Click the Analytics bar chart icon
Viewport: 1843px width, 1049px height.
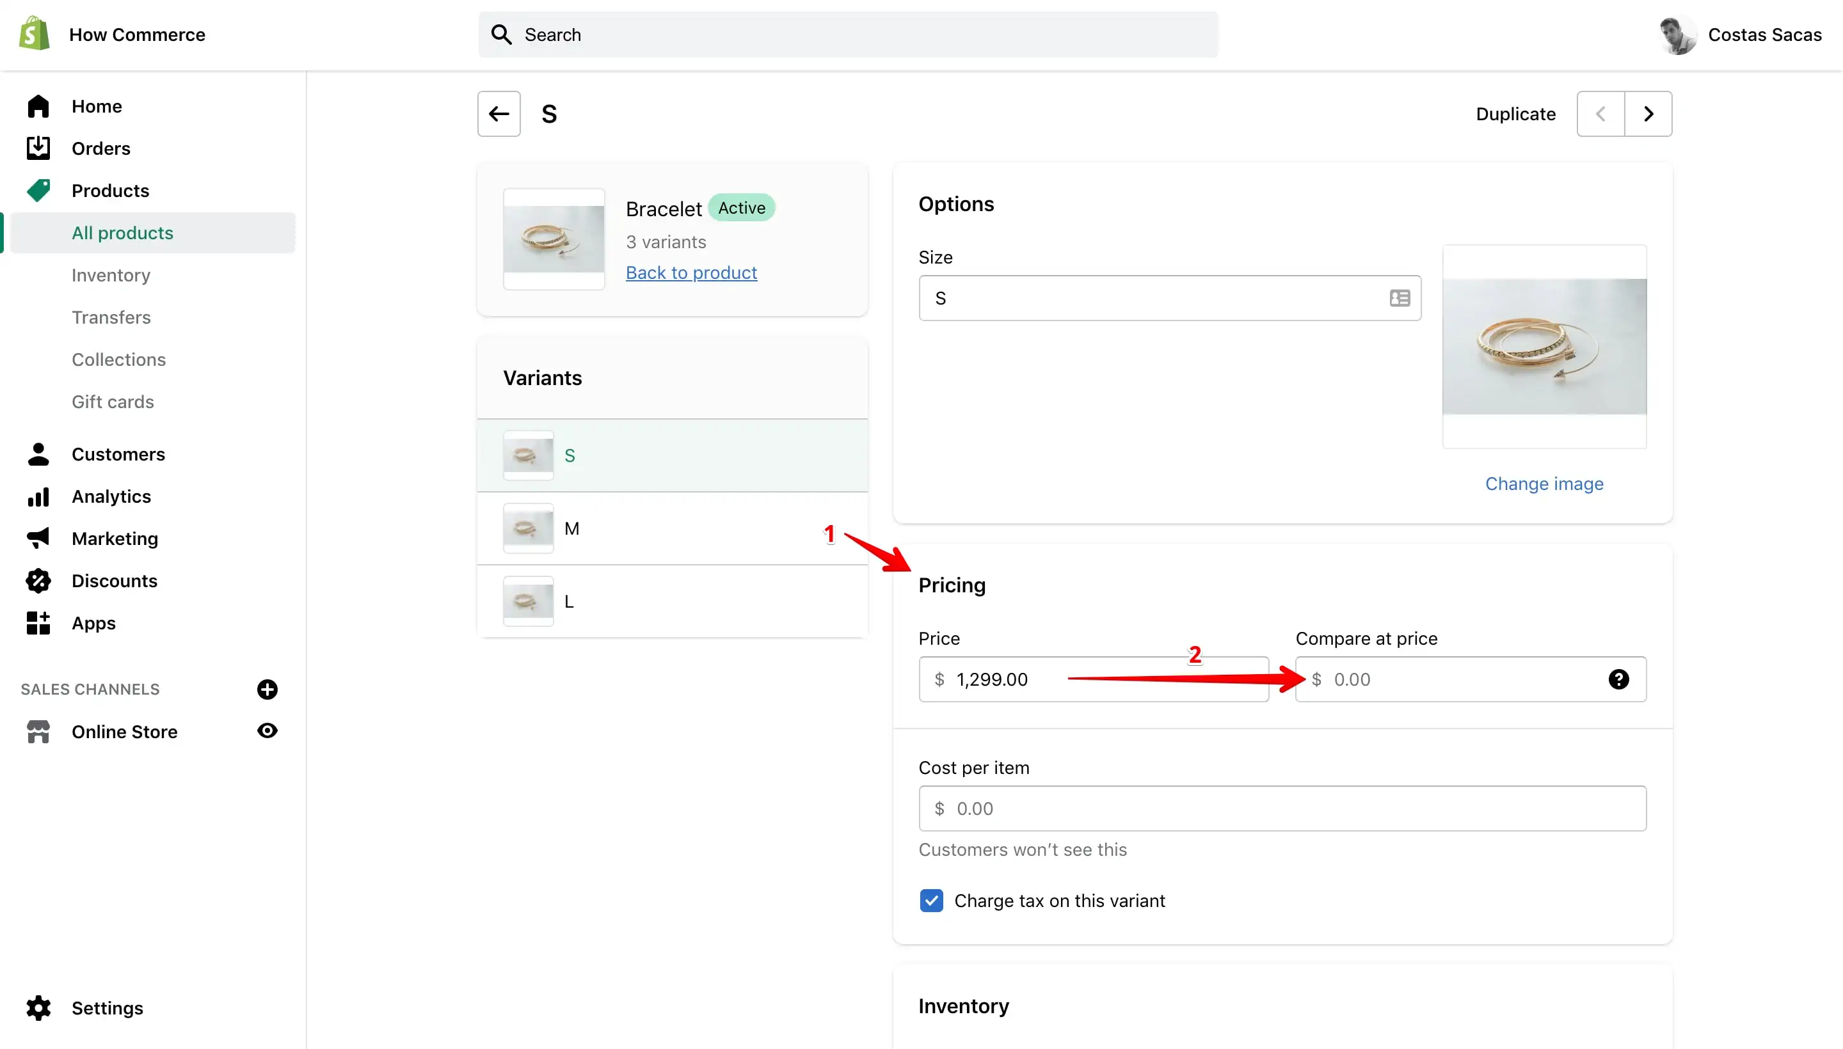38,496
